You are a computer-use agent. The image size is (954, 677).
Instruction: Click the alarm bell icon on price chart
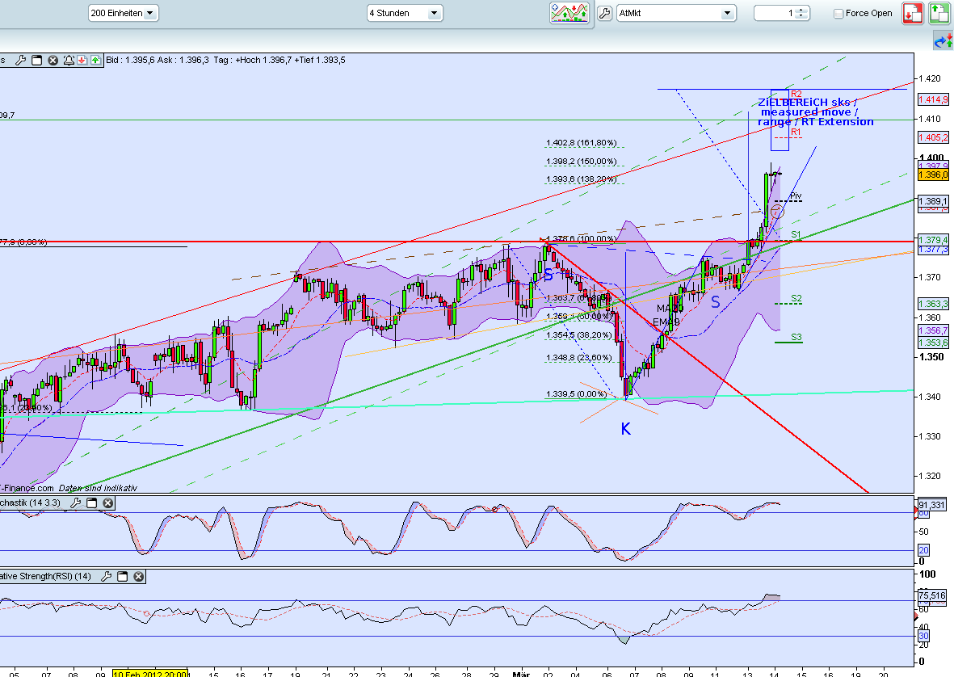click(68, 60)
